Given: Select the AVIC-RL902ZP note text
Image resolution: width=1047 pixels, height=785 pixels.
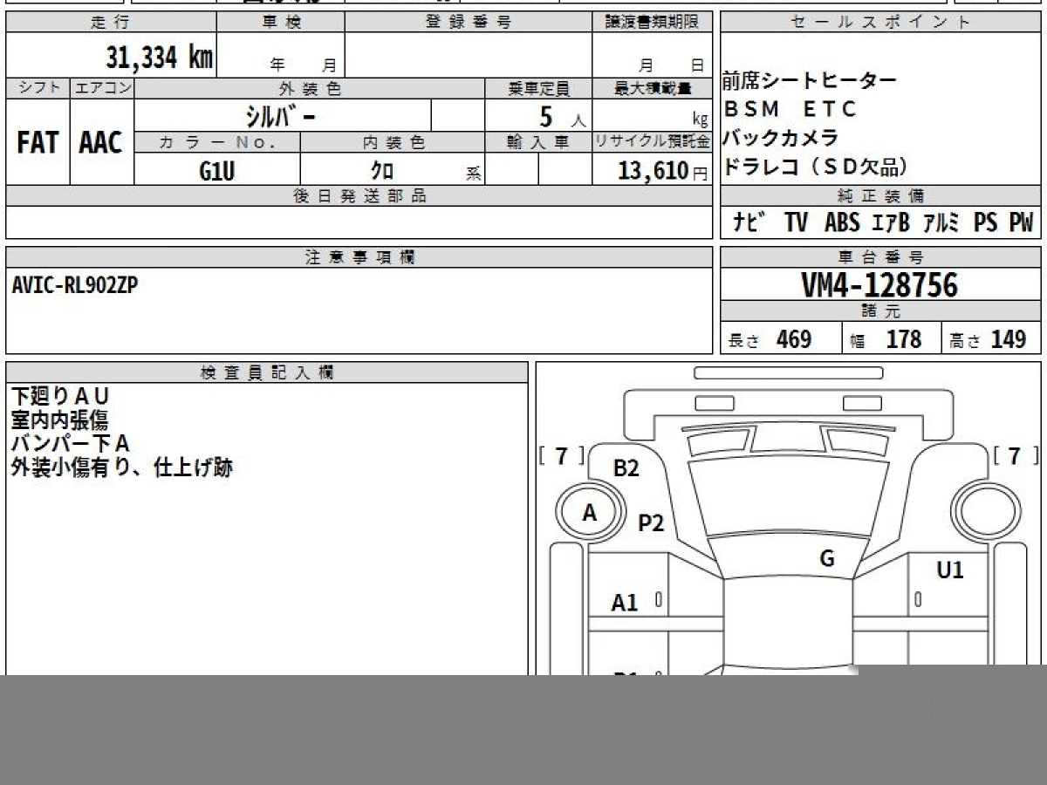Looking at the screenshot, I should tap(75, 285).
